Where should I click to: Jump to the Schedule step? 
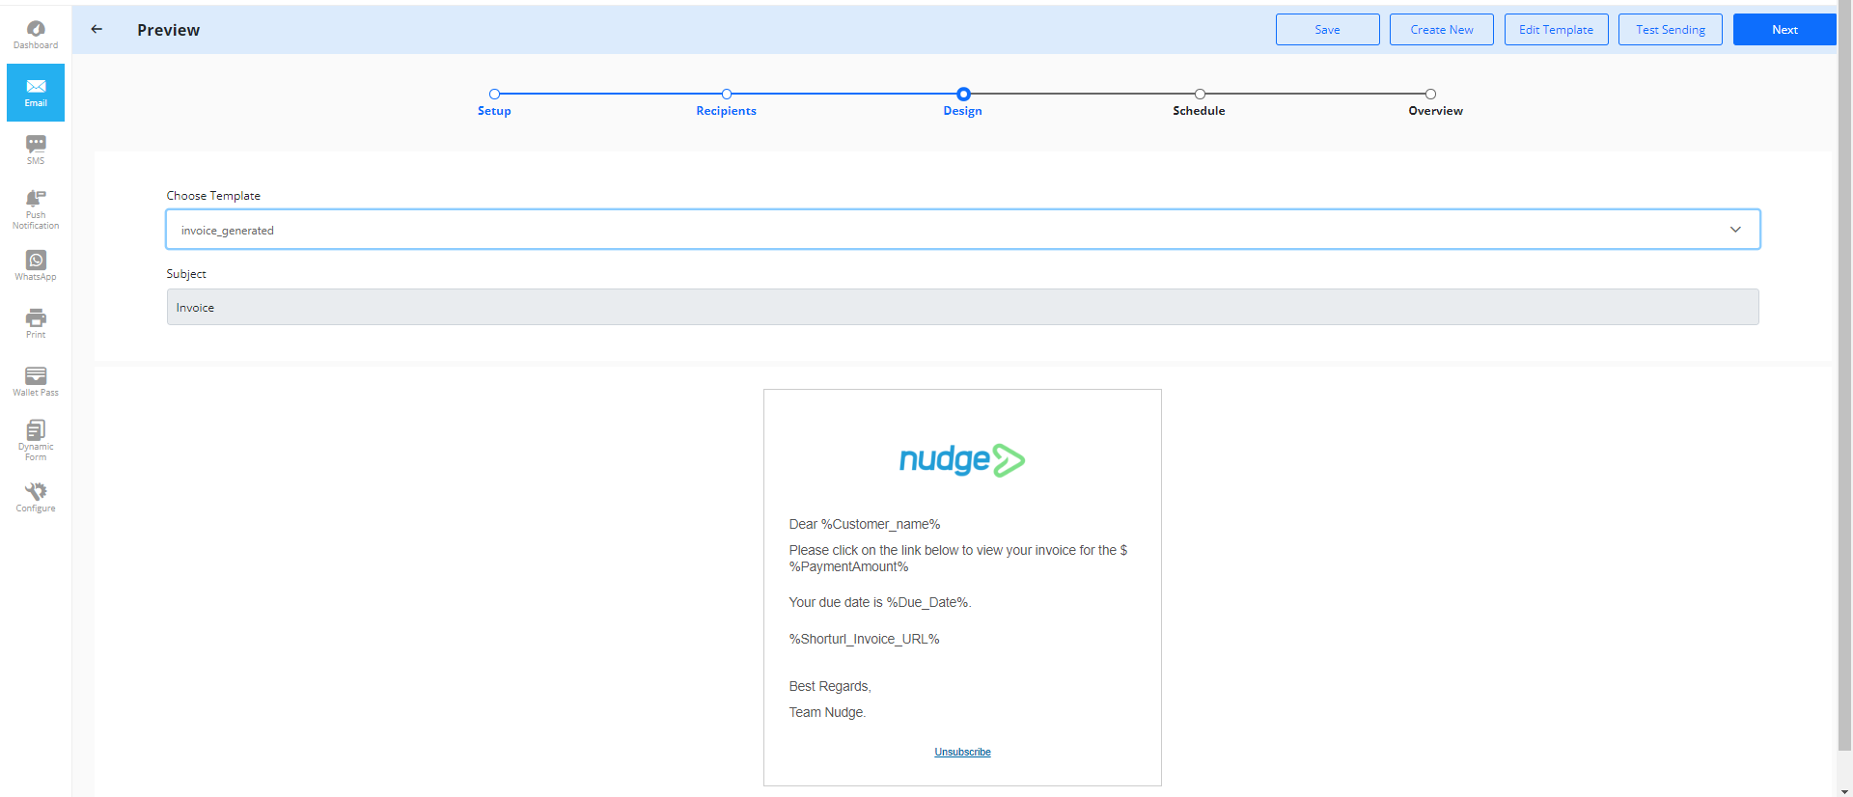(1199, 111)
